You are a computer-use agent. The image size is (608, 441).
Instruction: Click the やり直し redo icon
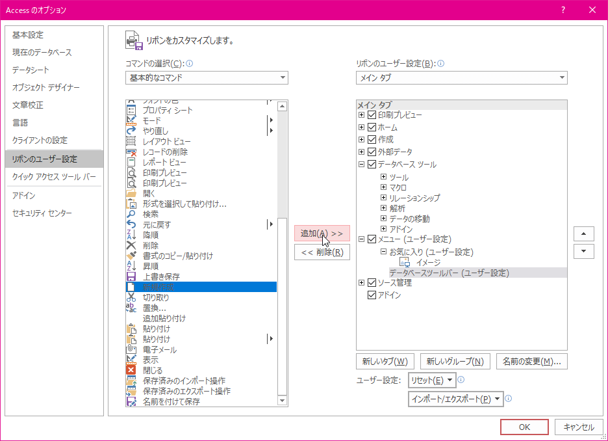click(x=131, y=131)
